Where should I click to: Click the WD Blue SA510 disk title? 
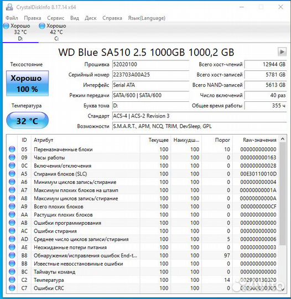point(146,52)
